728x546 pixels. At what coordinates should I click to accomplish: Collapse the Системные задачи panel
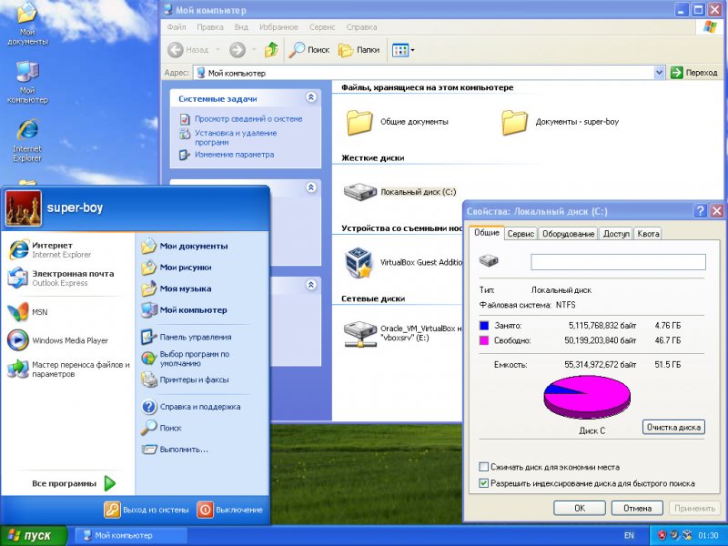pos(311,97)
